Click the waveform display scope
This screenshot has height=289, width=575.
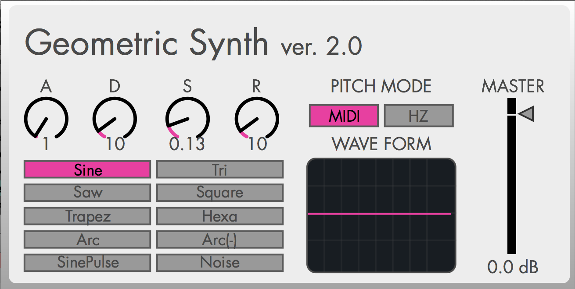click(381, 215)
